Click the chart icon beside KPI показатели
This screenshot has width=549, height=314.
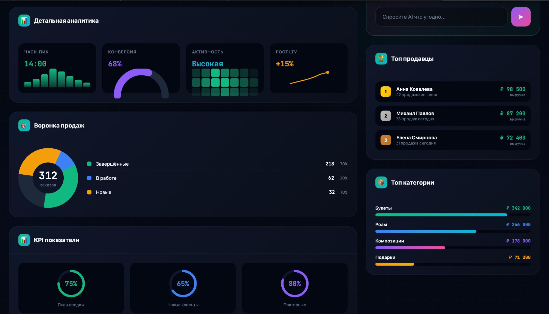click(24, 240)
